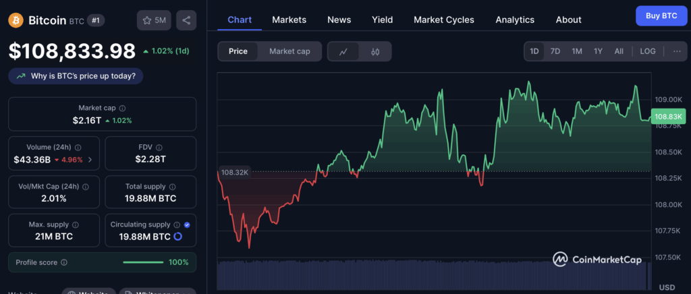Switch to candlestick chart icon
691x294 pixels.
coord(375,51)
